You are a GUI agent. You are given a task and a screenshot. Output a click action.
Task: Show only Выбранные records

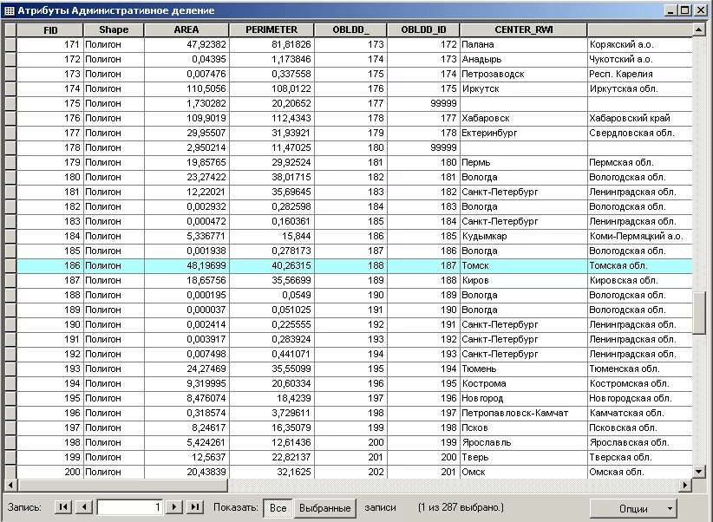coord(324,508)
